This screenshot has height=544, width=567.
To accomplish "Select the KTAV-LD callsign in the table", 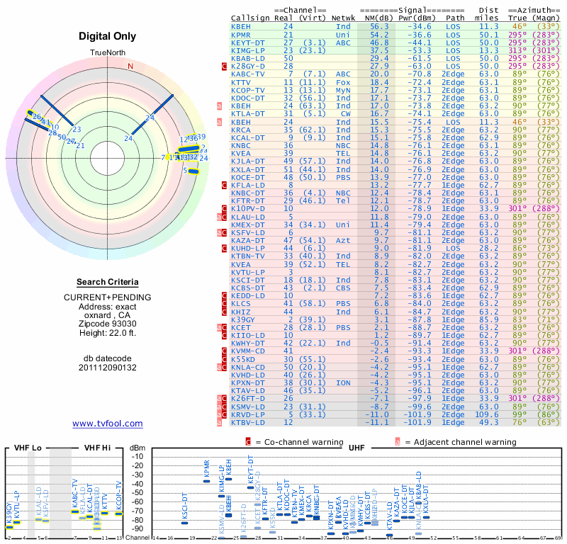I will [248, 391].
